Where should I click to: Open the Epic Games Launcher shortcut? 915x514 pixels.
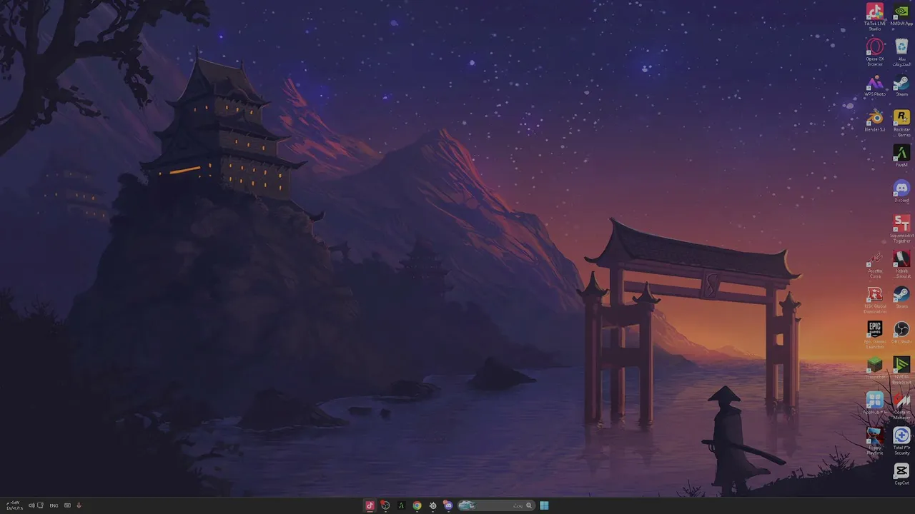pyautogui.click(x=874, y=334)
